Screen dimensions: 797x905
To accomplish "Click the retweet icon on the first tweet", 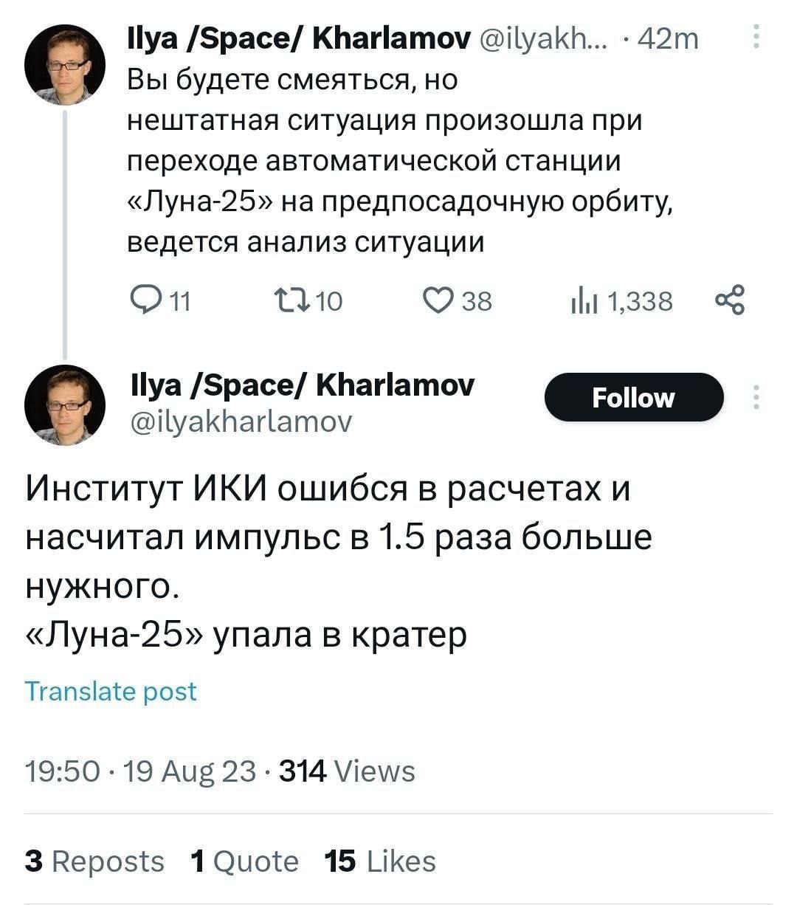I will [286, 300].
